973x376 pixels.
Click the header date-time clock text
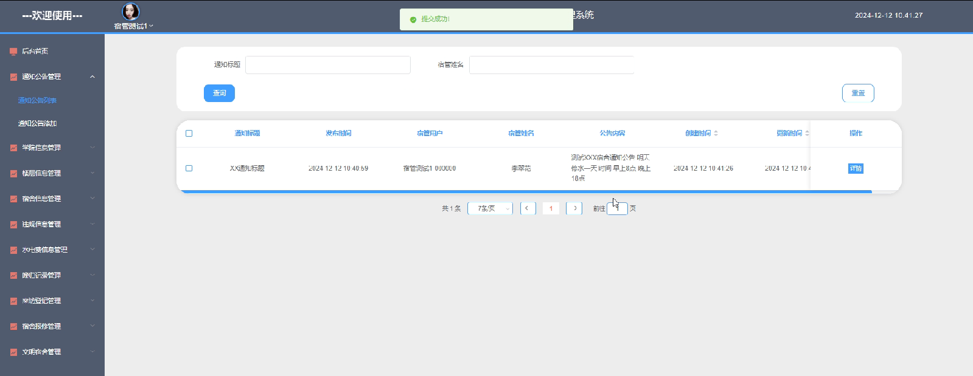click(888, 15)
